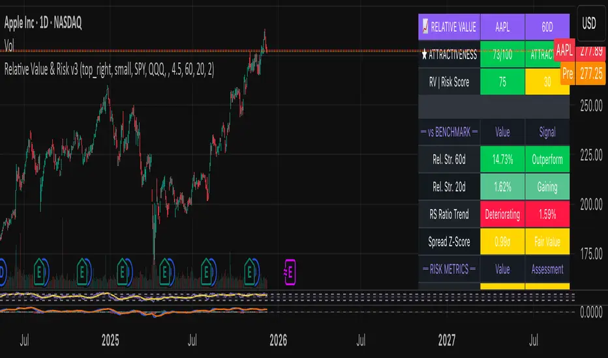Click the chart icon in RELATIVE VALUE header
Screen dimensions: 608x358
(425, 27)
